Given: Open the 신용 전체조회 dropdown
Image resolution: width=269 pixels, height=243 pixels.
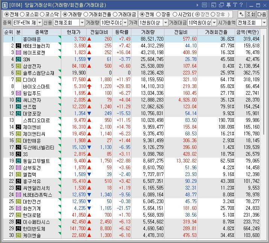Looking at the screenshot, I should click(x=82, y=23).
